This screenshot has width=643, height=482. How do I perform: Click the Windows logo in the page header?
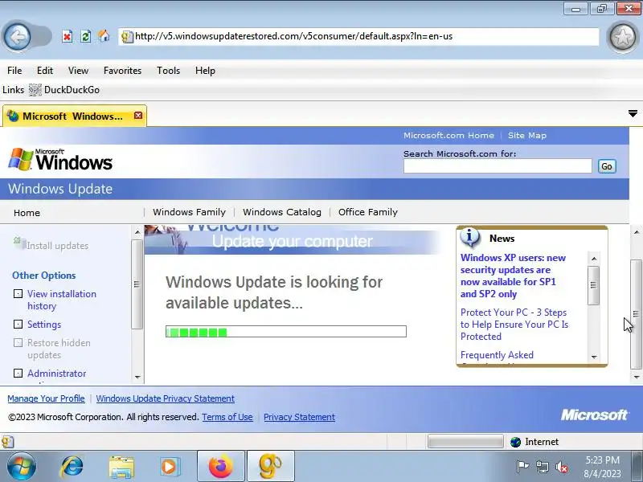pos(60,159)
